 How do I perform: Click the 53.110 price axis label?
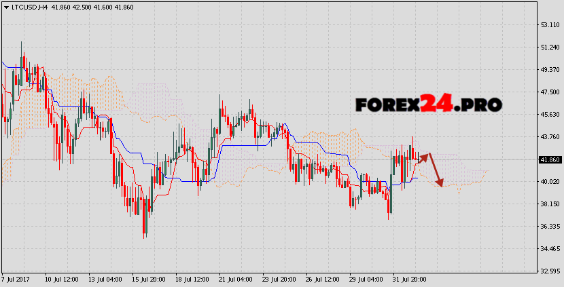(550, 24)
